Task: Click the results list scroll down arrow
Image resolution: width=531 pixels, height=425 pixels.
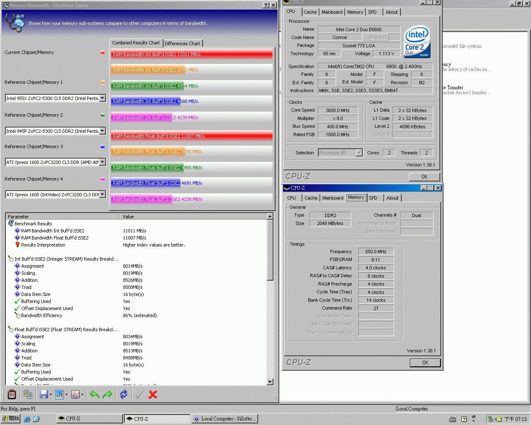Action: 270,382
